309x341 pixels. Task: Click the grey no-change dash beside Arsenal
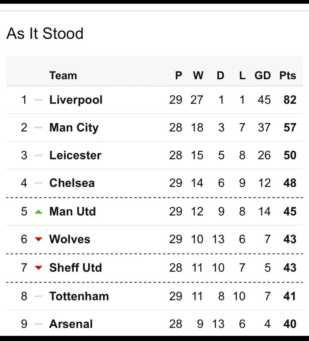point(38,324)
